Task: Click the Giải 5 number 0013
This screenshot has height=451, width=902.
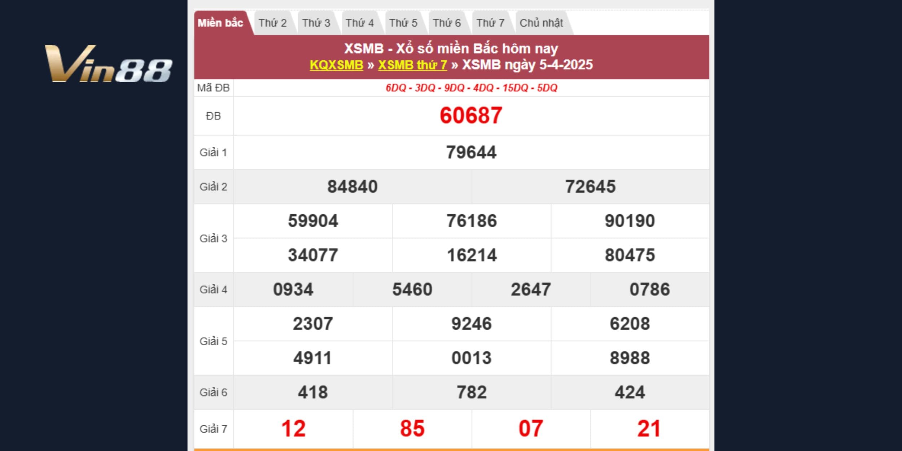Action: coord(472,358)
